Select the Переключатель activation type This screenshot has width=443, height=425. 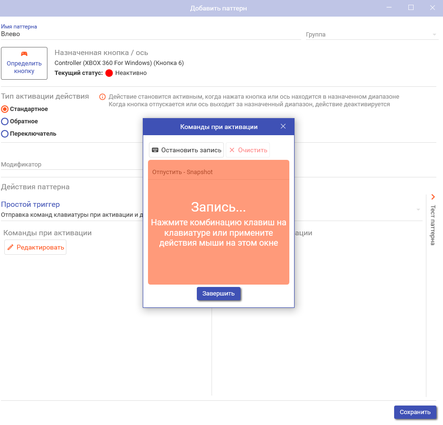[x=5, y=134]
